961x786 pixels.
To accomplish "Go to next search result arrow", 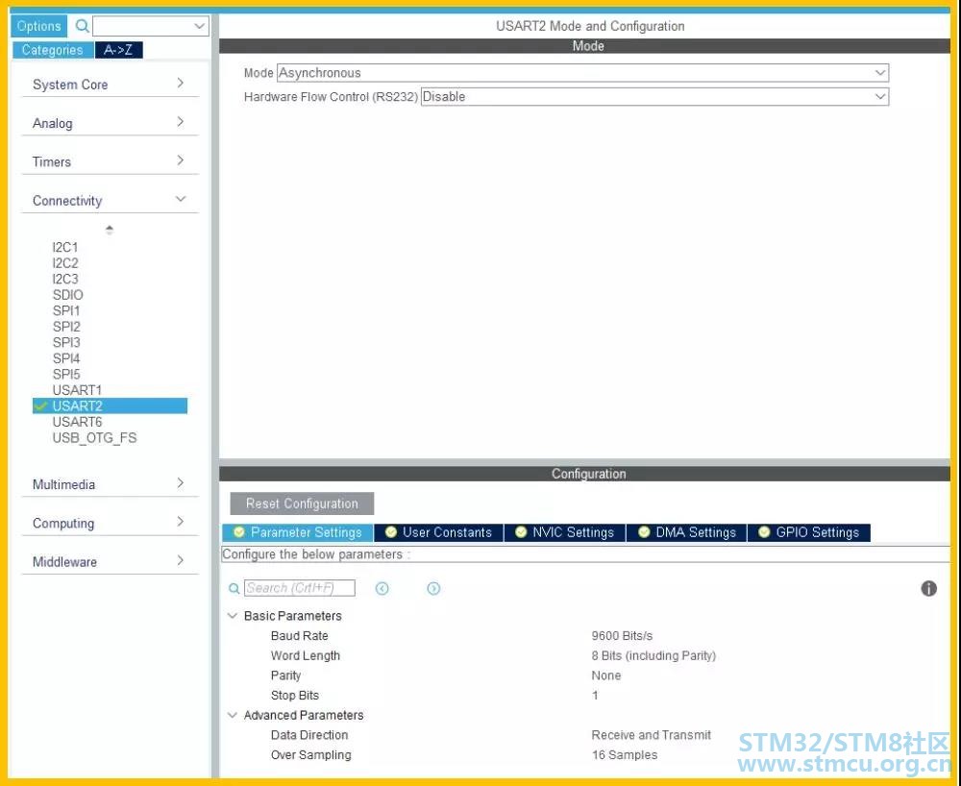I will click(x=433, y=589).
